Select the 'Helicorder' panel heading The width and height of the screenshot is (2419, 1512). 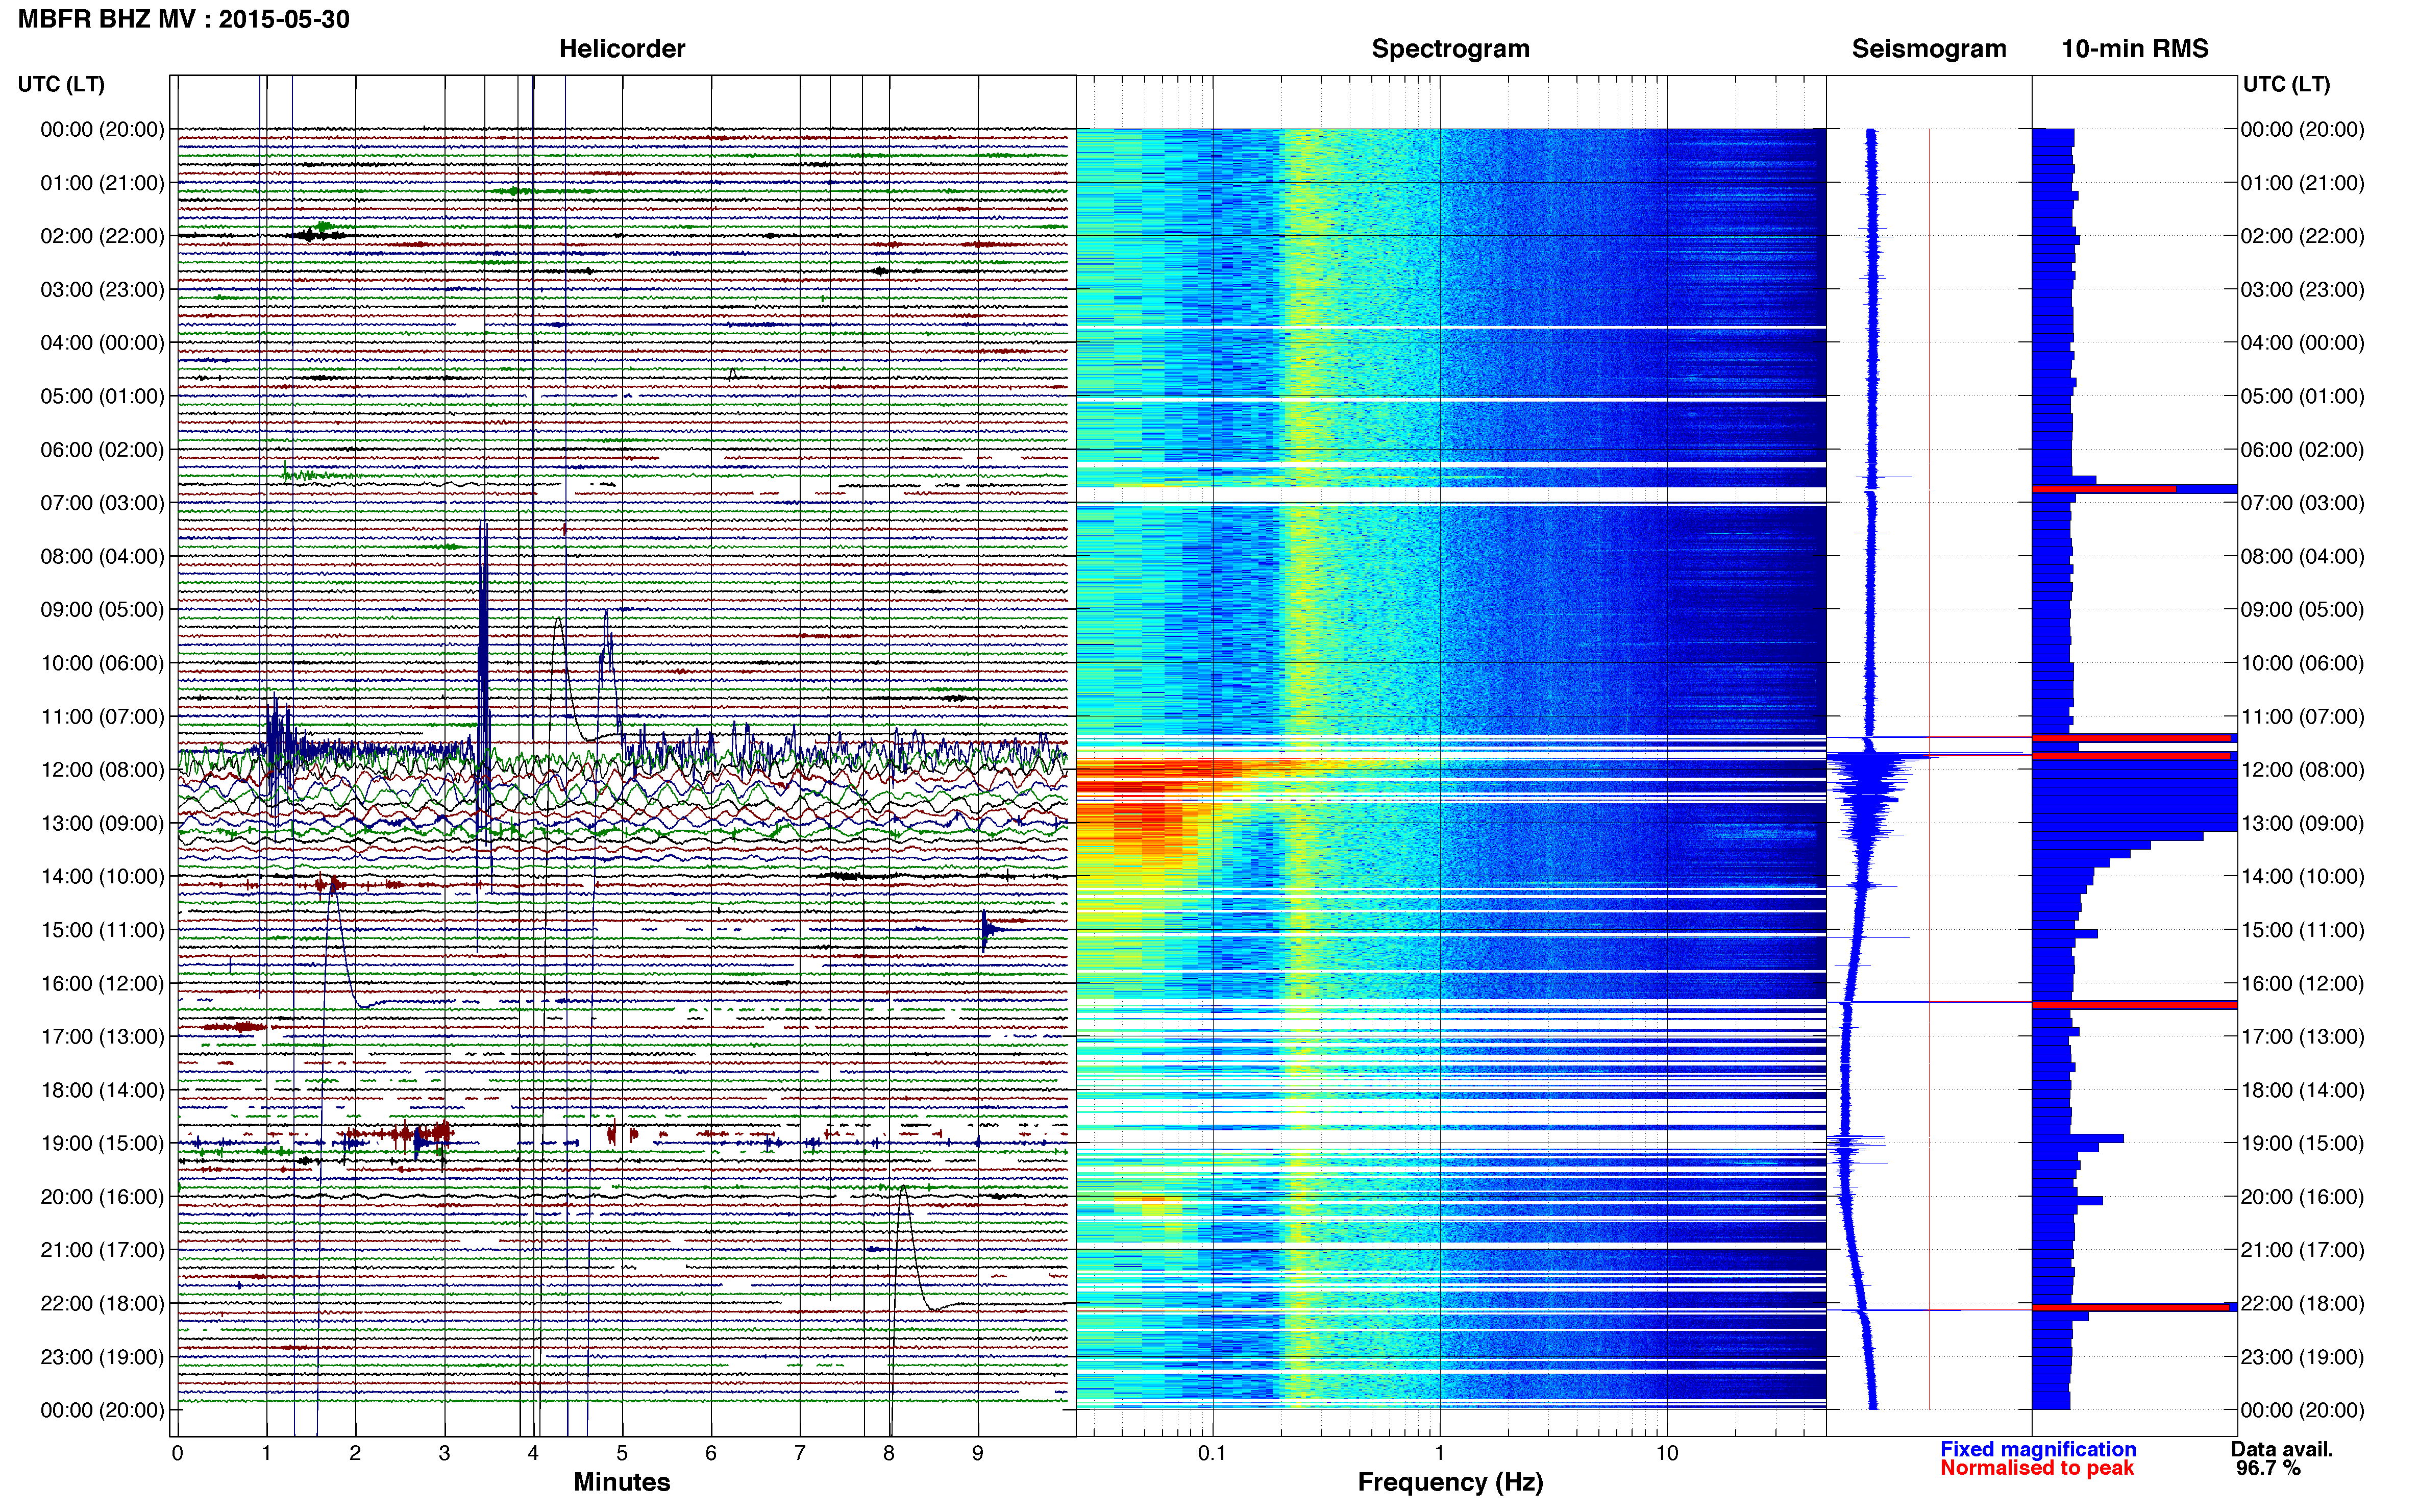(622, 49)
